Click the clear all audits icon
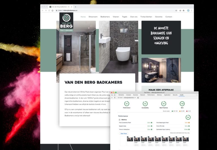Image resolution: width=217 pixels, height=150 pixels. click(138, 98)
